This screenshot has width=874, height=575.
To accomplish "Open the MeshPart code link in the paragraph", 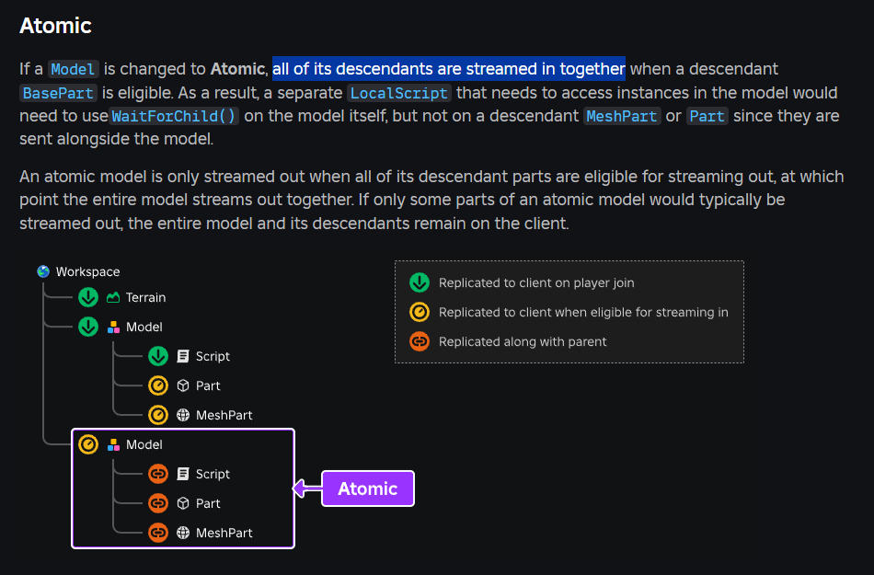I will click(x=622, y=116).
